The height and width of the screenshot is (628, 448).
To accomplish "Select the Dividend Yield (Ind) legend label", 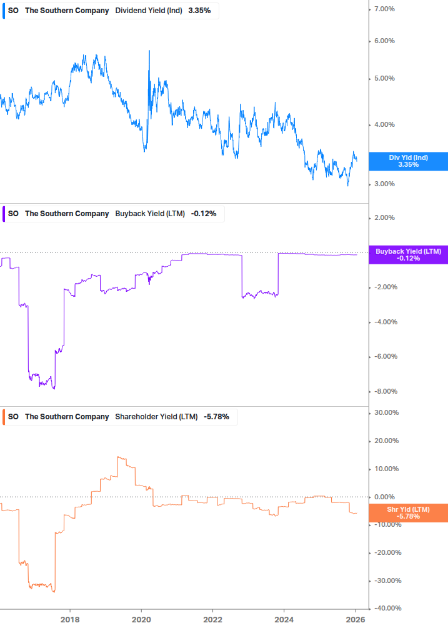I will tap(149, 11).
